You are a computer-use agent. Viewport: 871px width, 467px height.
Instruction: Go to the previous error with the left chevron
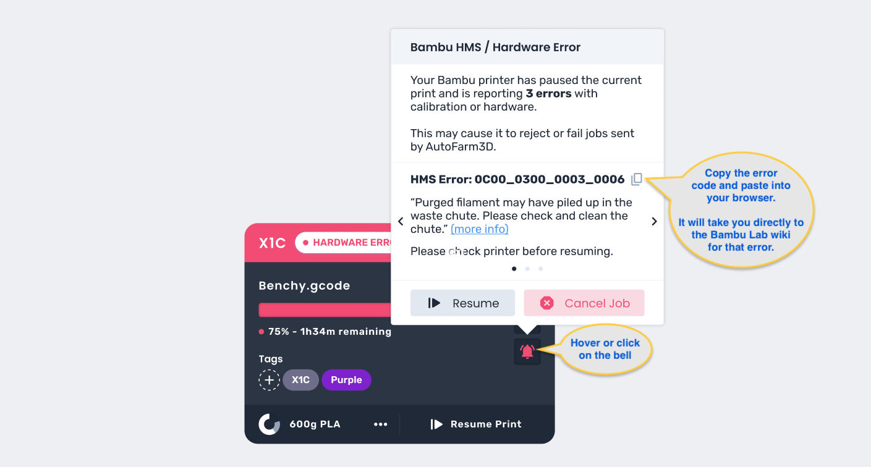click(401, 221)
